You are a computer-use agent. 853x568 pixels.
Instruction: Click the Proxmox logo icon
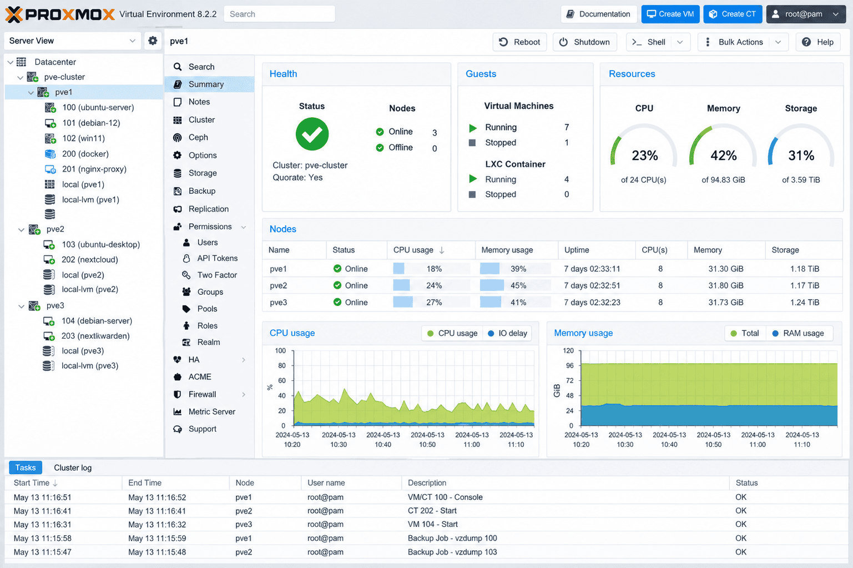click(x=14, y=14)
